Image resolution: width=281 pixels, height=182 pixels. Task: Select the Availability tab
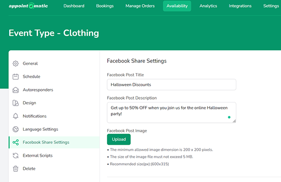click(177, 6)
